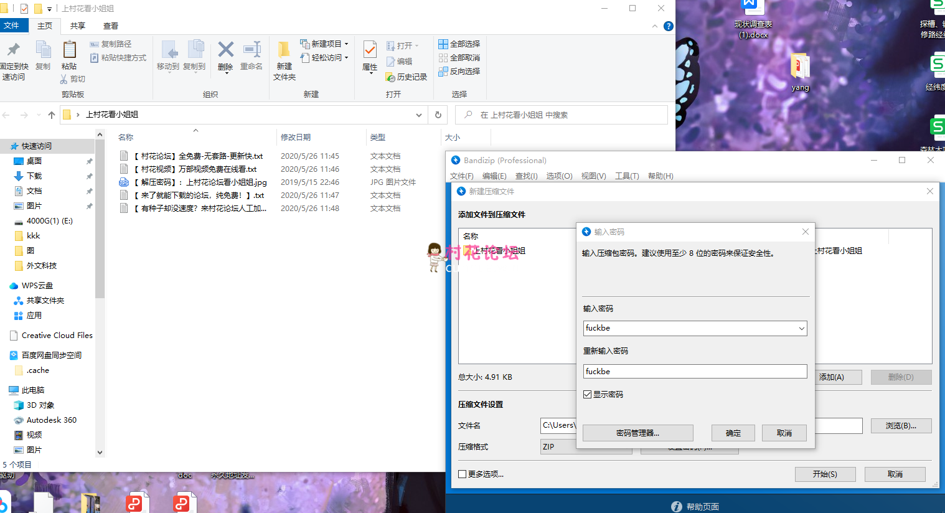Open the recent locations dropdown arrow
This screenshot has height=513, width=945.
click(39, 115)
